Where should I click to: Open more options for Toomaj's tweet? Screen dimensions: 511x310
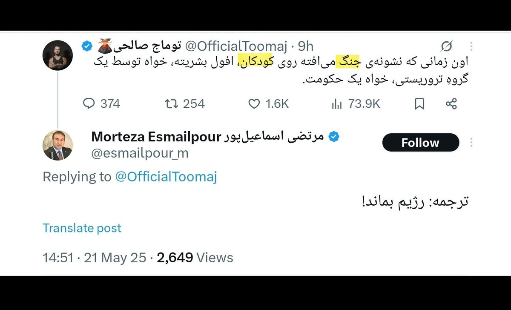[471, 46]
